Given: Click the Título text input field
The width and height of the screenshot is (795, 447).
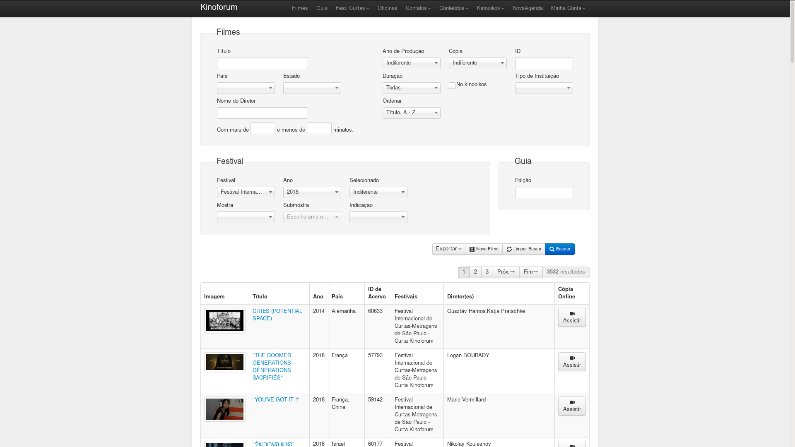Looking at the screenshot, I should click(262, 63).
